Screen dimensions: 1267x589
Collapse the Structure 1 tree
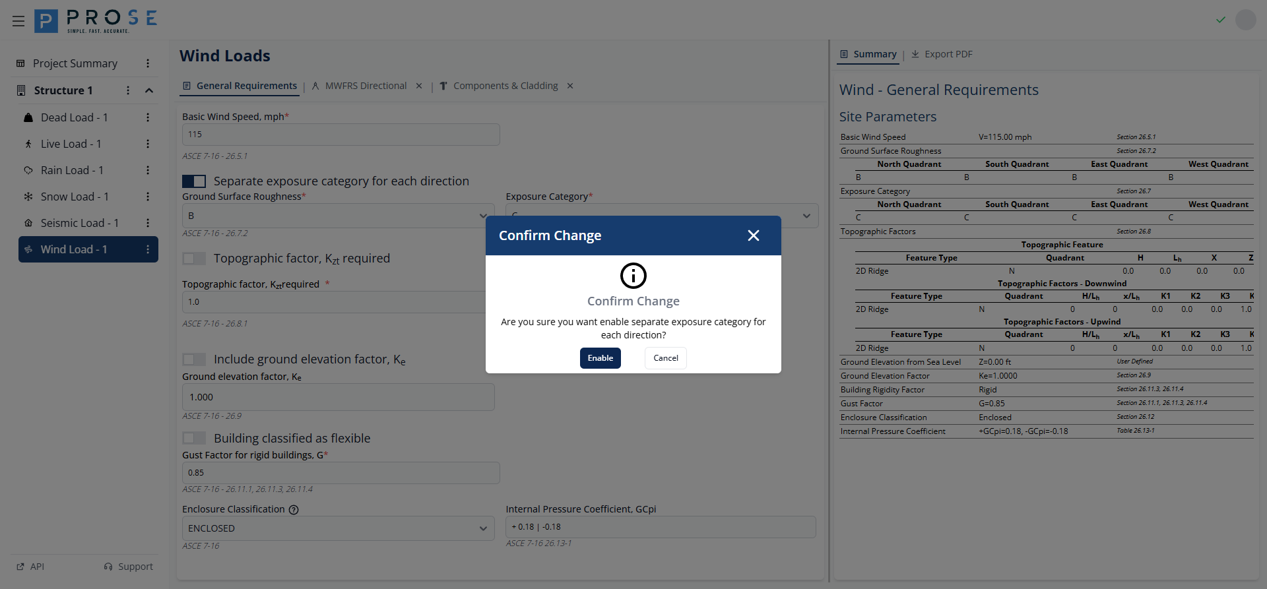point(149,90)
